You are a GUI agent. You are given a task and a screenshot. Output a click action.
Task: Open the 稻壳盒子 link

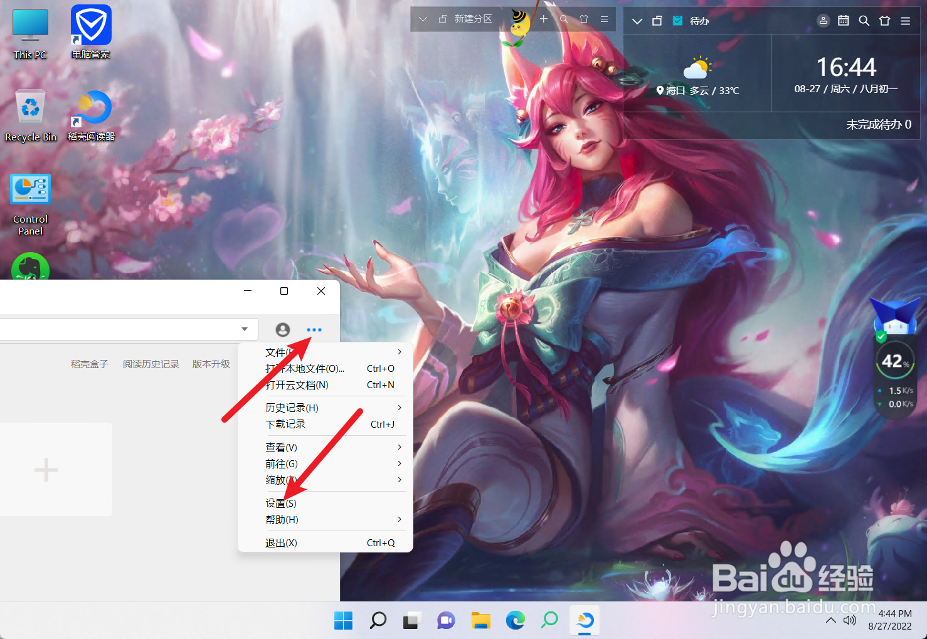[90, 364]
